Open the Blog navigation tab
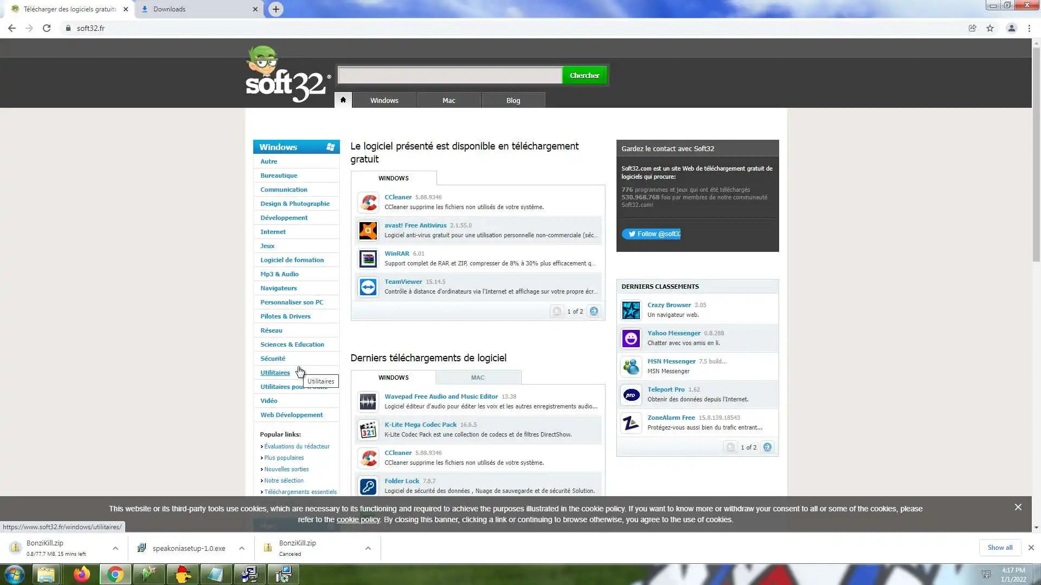Image resolution: width=1041 pixels, height=585 pixels. (x=513, y=100)
